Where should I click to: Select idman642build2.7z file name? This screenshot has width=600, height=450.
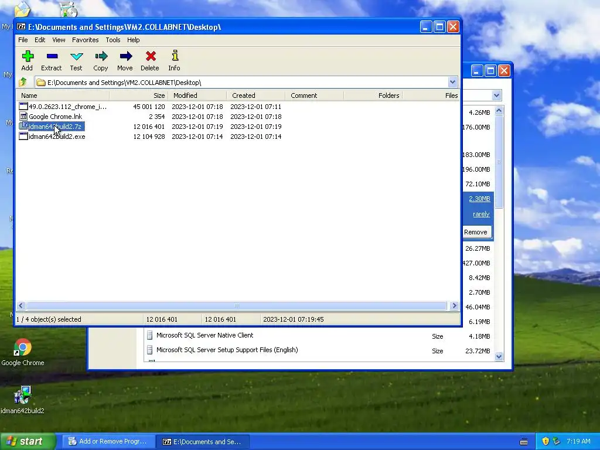point(55,127)
